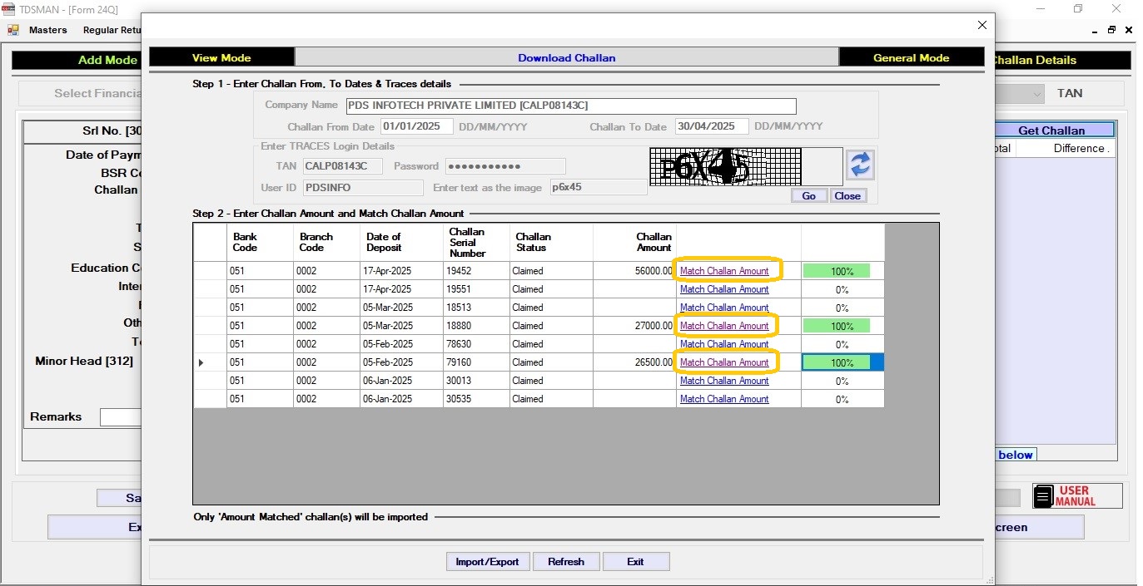Select row indicator arrow for challan 79160

point(201,362)
